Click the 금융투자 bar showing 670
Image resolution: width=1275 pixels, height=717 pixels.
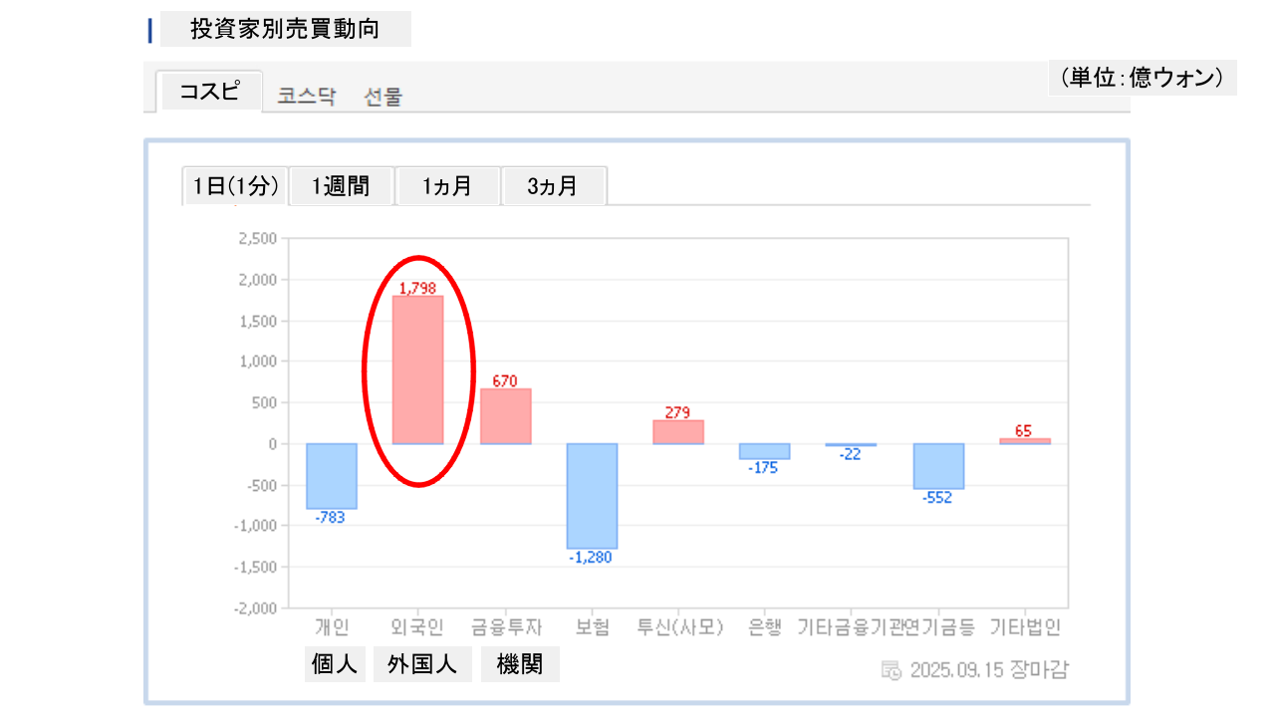tap(505, 416)
